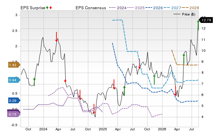Select the red surprise arrow in August 2025
Image resolution: width=219 pixels, height=131 pixels.
(139, 64)
